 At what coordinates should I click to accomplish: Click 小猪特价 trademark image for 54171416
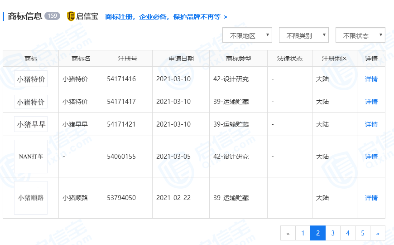pyautogui.click(x=31, y=79)
